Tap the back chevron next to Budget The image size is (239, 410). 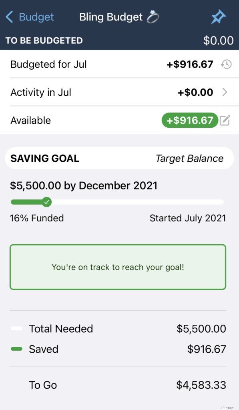tap(8, 17)
